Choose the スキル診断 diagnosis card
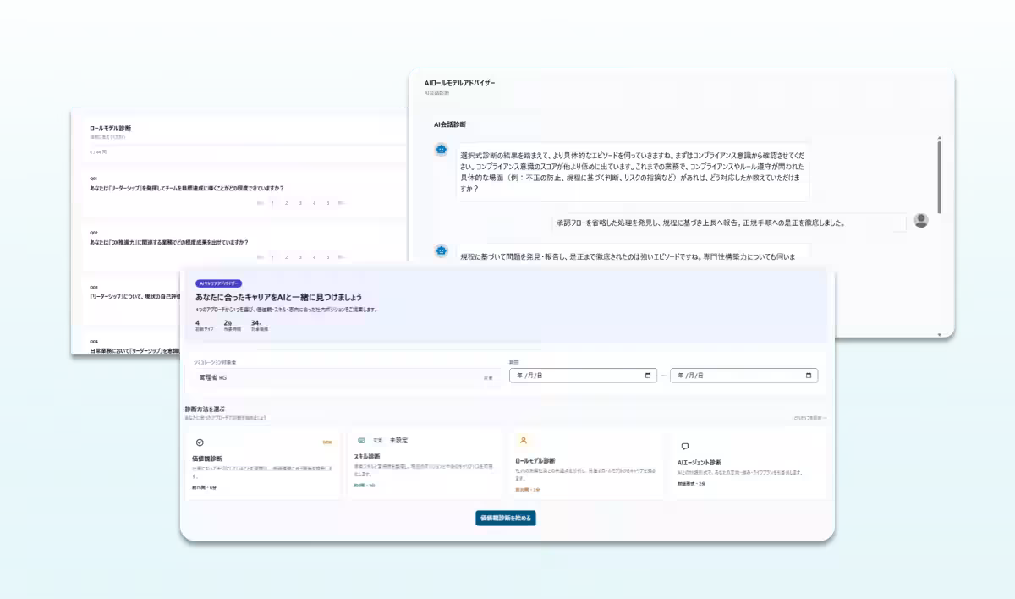 [425, 463]
